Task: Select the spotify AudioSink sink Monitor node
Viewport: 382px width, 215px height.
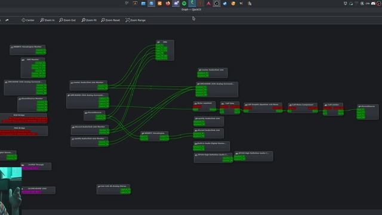Action: point(90,142)
